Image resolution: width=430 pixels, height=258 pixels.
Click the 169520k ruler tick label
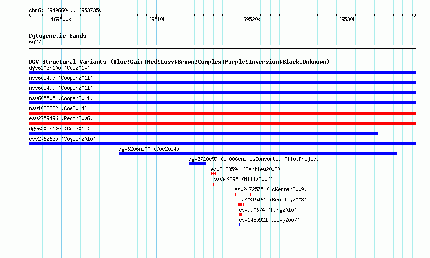[x=250, y=19]
